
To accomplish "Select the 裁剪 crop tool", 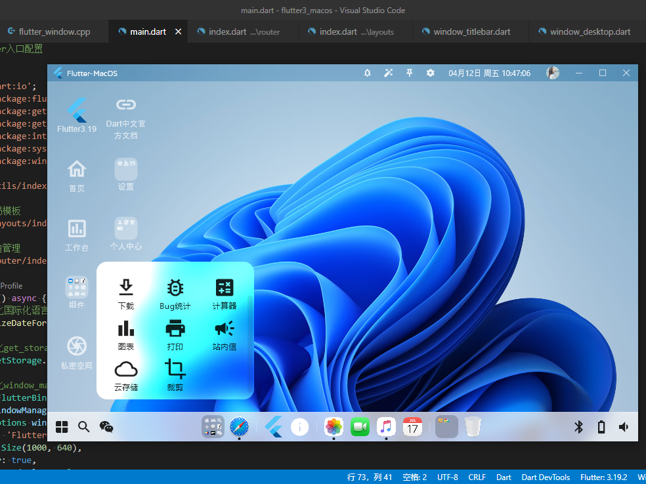I will coord(175,375).
